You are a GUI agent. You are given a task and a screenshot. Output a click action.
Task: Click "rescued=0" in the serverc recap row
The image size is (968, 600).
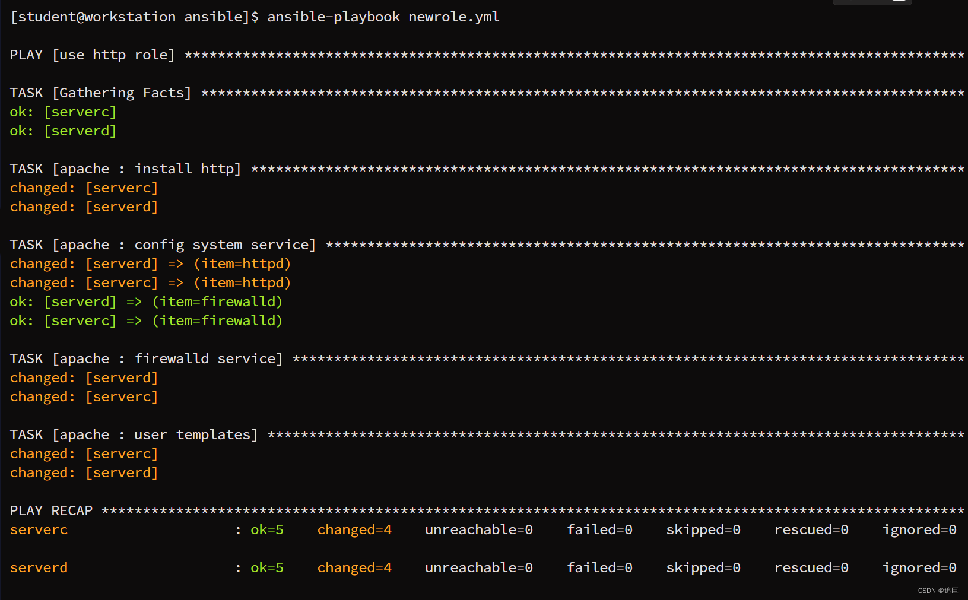pos(811,530)
